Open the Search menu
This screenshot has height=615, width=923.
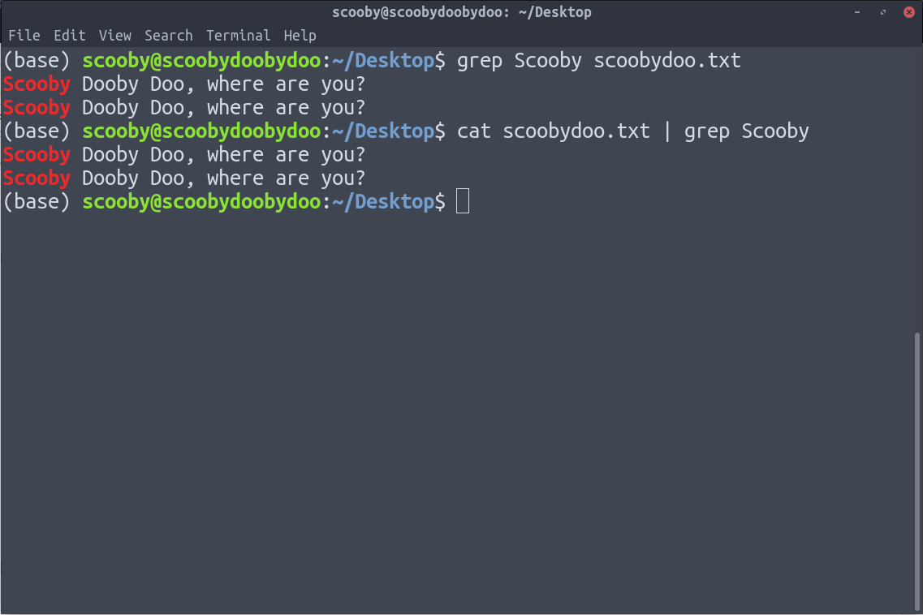coord(168,36)
